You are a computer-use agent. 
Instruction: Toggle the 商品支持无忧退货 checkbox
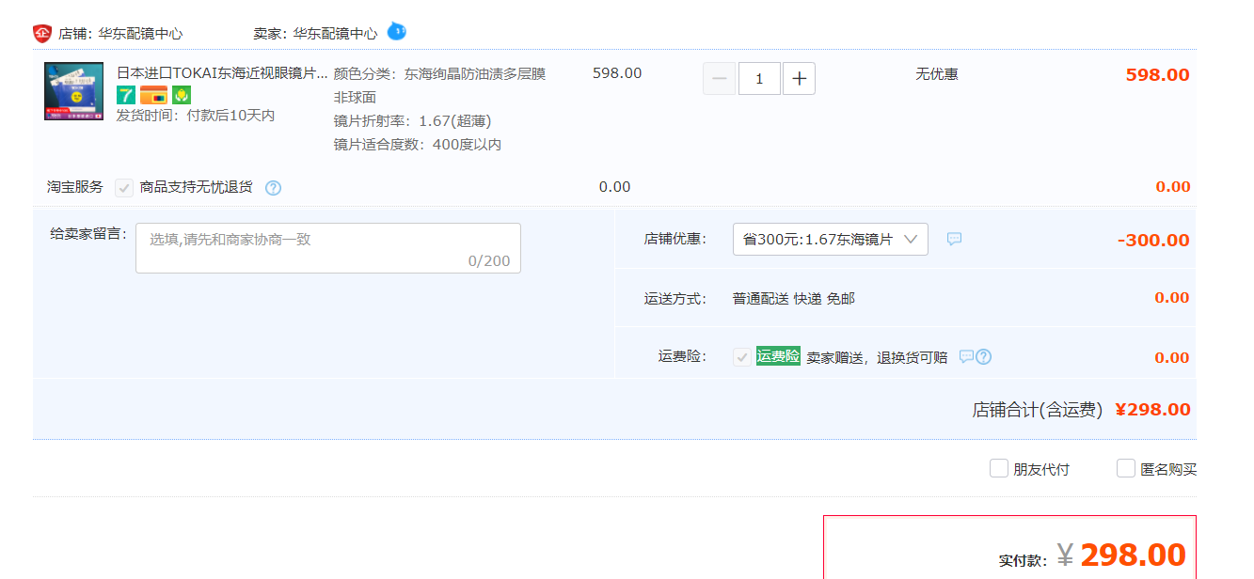tap(123, 188)
